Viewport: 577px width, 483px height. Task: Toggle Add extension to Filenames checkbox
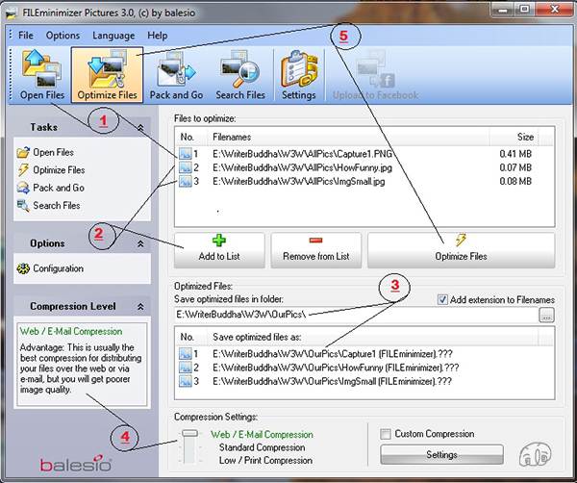tap(442, 299)
